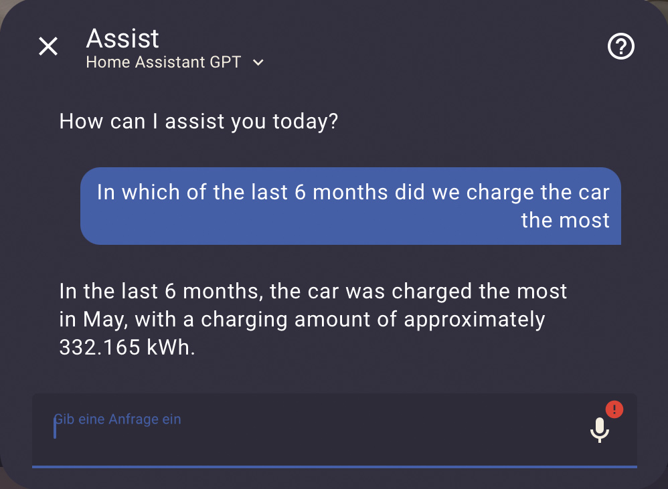This screenshot has height=489, width=668.
Task: Start voice input with the microphone icon
Action: [600, 430]
